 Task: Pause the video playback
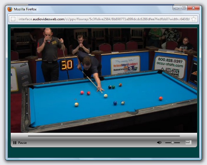(20, 143)
